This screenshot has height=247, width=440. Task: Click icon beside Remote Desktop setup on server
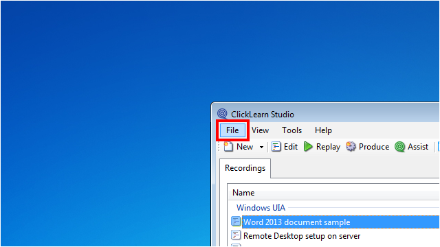click(x=236, y=235)
